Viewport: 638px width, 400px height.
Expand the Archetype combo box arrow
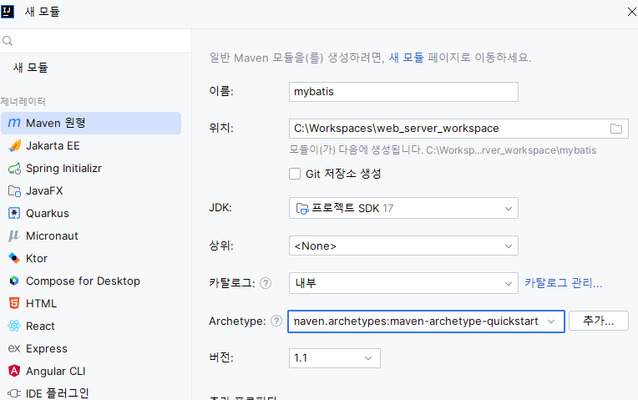pos(551,322)
